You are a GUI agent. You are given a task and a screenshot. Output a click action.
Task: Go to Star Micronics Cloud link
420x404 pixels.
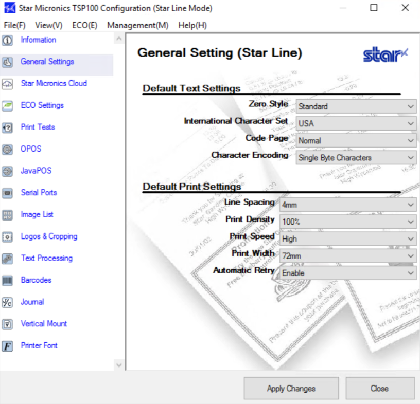54,83
